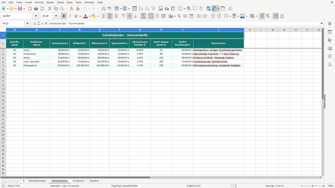Switch to the Mitarbeiterdaten sheet tab
Viewport: 335px width, 188px height.
click(37, 181)
